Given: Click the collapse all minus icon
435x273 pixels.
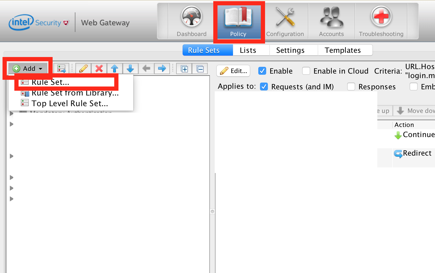Looking at the screenshot, I should (x=200, y=69).
